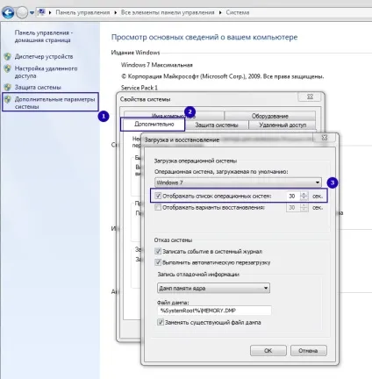Open Защита системы in the sidebar
Screen dimensions: 372x379
(38, 87)
